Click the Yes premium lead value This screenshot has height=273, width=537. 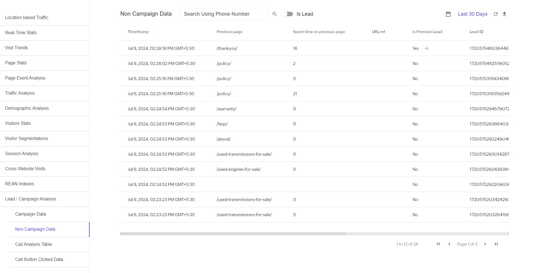pyautogui.click(x=415, y=48)
